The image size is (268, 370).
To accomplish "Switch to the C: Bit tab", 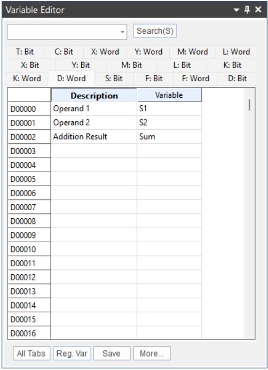I will pyautogui.click(x=64, y=52).
